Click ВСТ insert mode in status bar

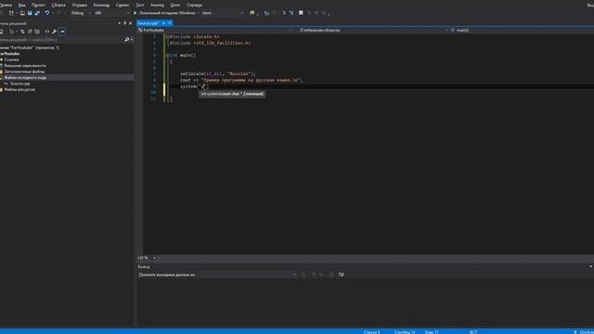pos(473,332)
